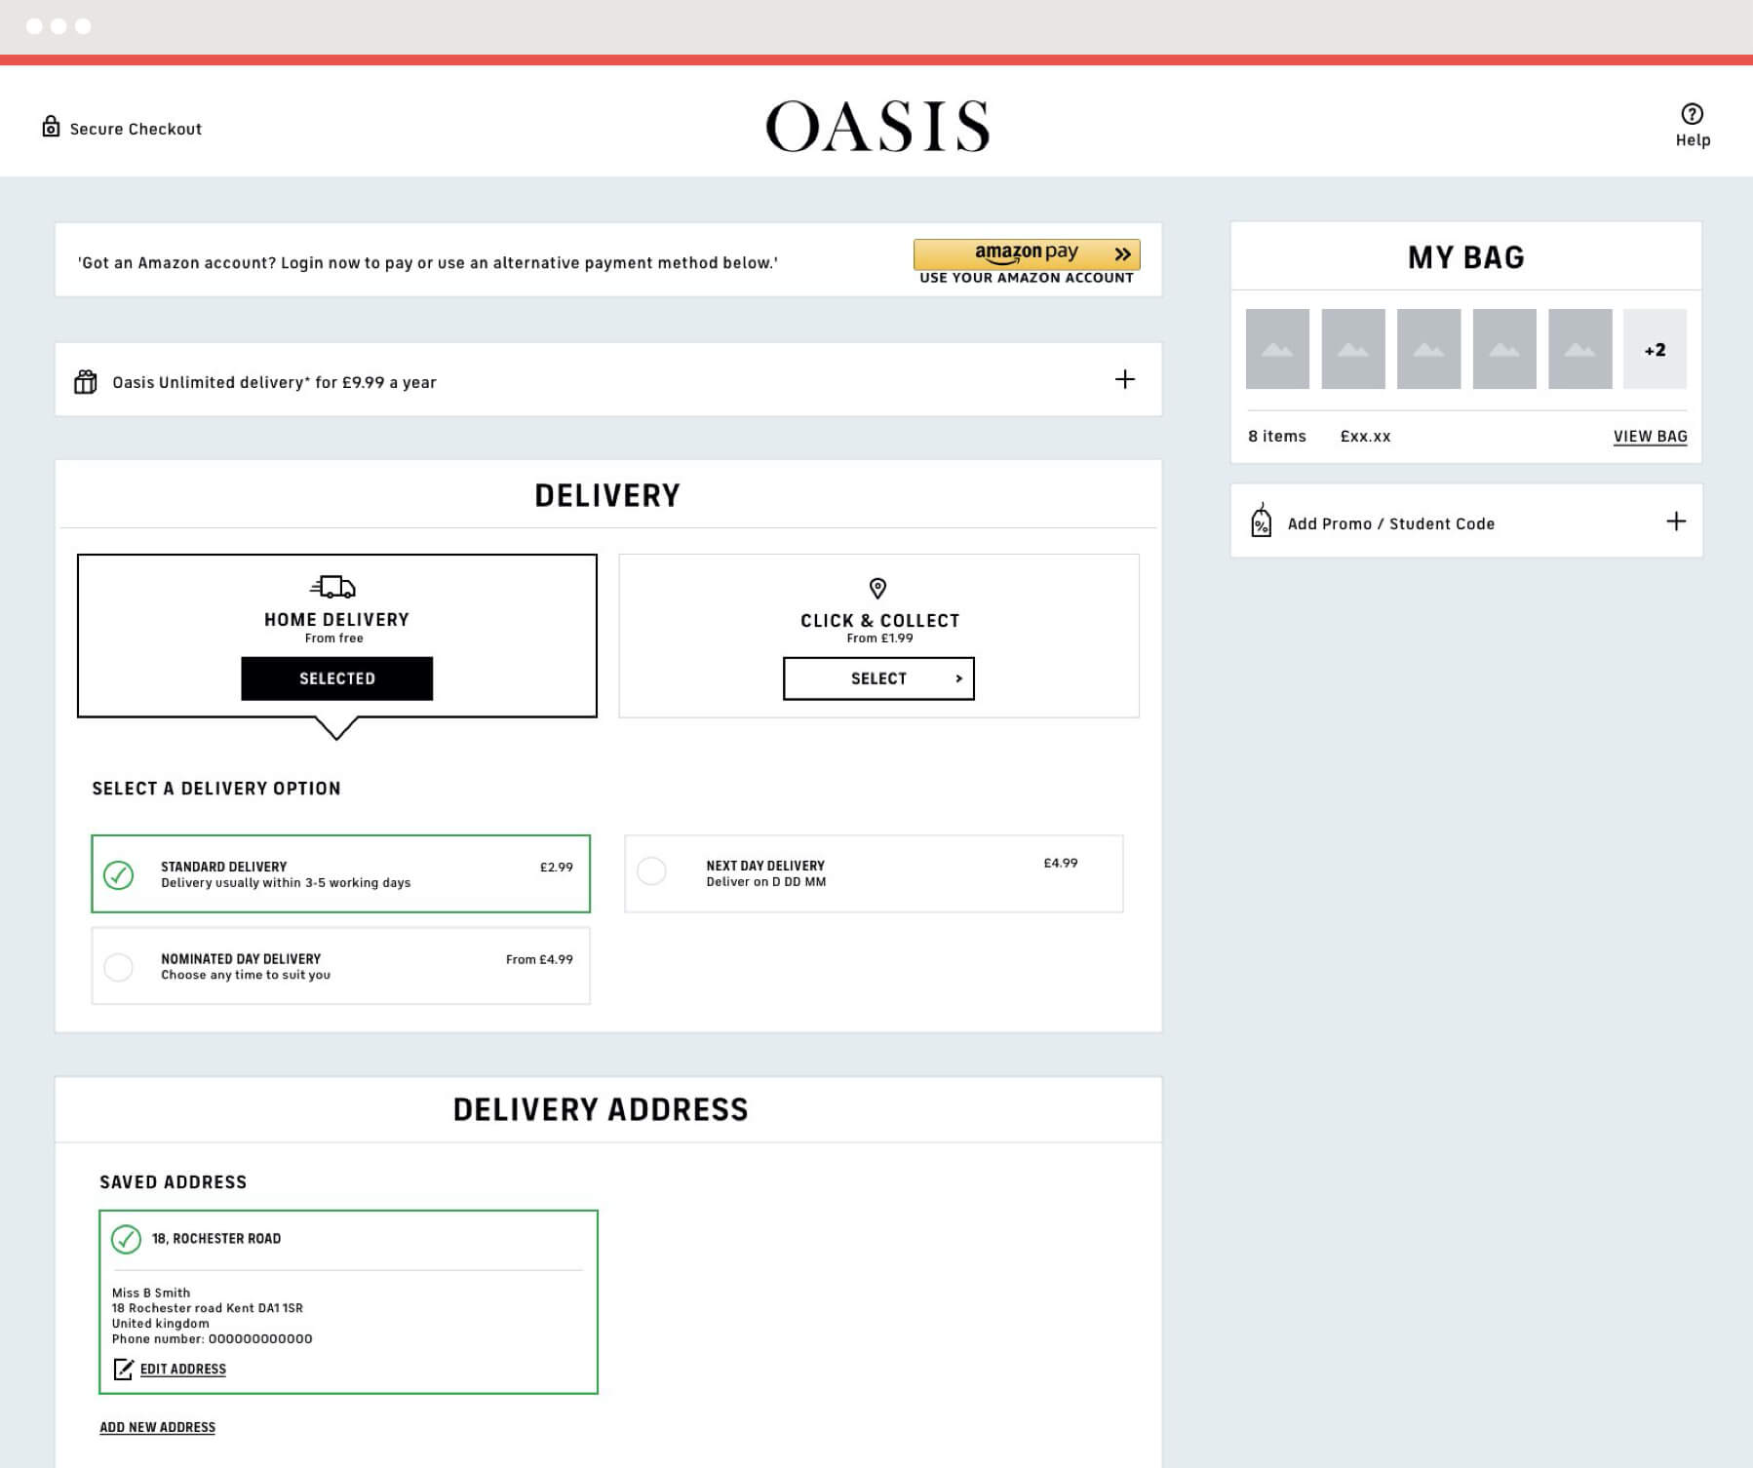Pay using the Amazon Pay button
Image resolution: width=1753 pixels, height=1468 pixels.
point(1027,254)
